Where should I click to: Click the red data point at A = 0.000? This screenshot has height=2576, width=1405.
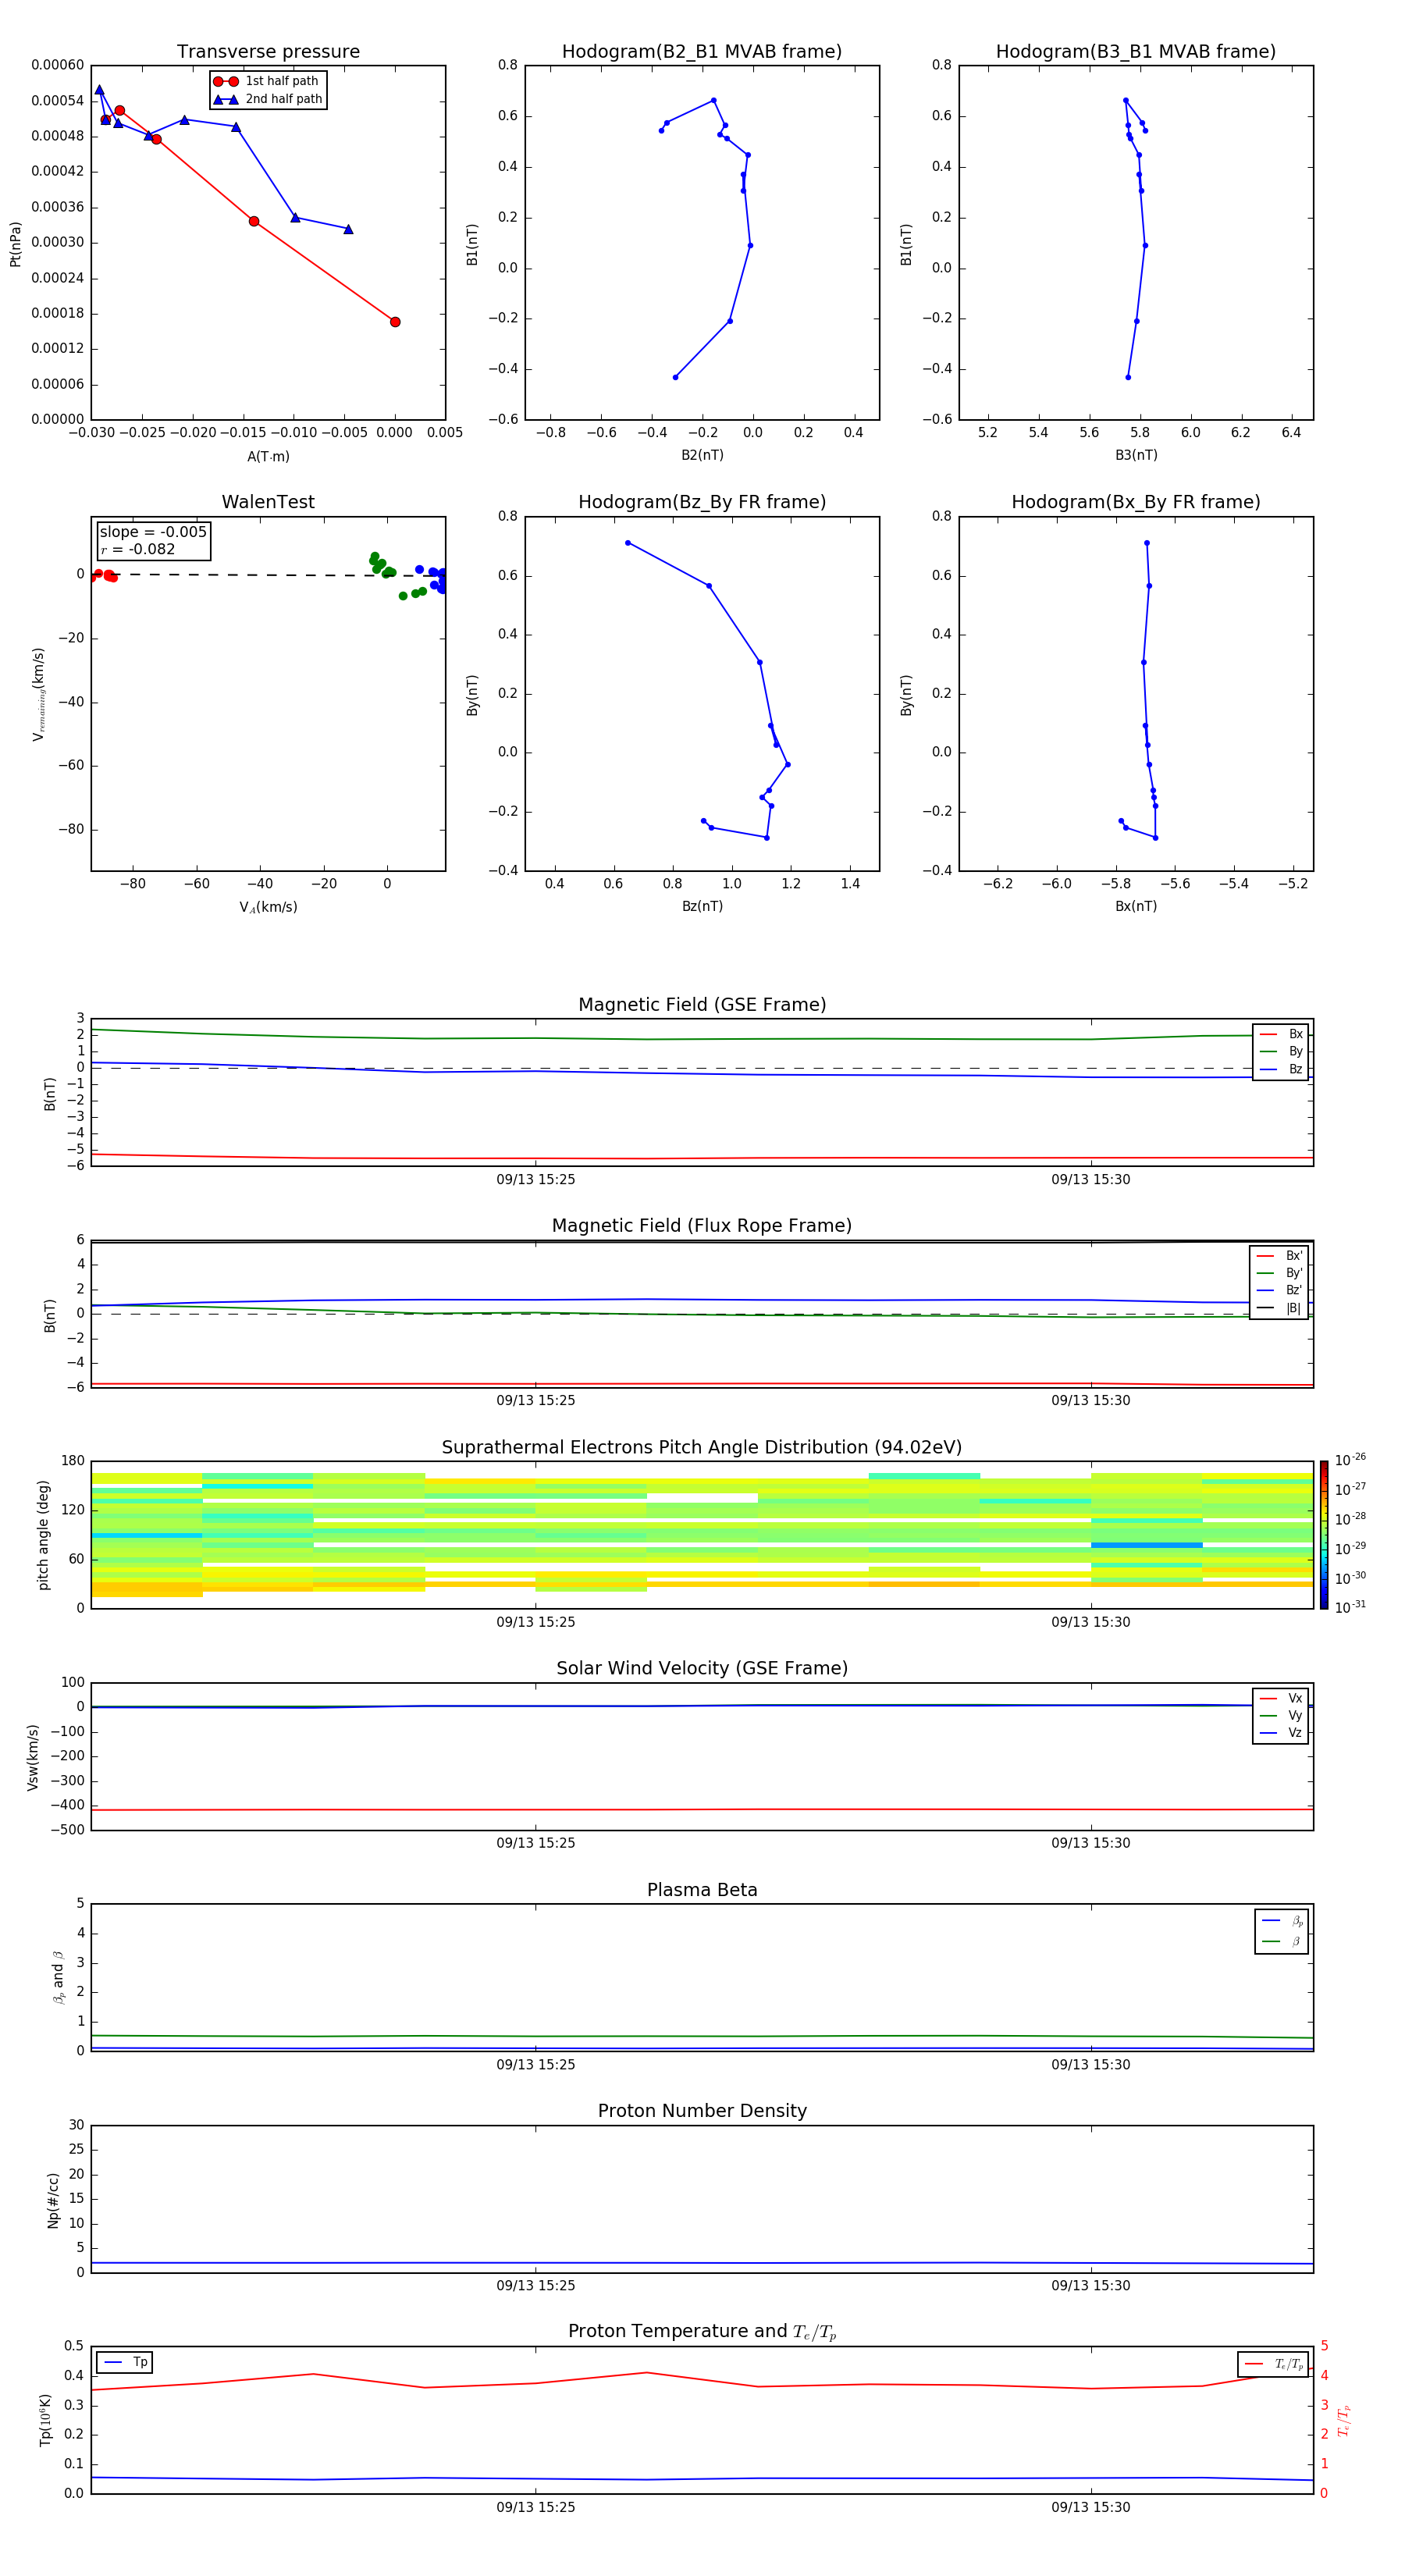[395, 322]
